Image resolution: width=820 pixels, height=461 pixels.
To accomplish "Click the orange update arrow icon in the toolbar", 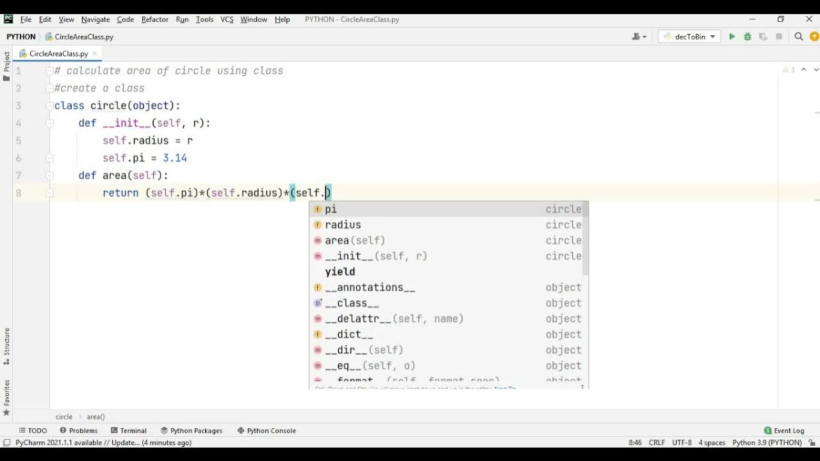I will (x=814, y=36).
